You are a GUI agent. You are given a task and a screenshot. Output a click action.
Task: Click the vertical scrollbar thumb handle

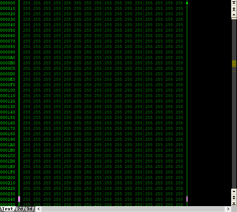point(234,19)
